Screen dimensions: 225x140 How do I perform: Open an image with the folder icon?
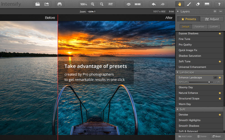click(38, 4)
